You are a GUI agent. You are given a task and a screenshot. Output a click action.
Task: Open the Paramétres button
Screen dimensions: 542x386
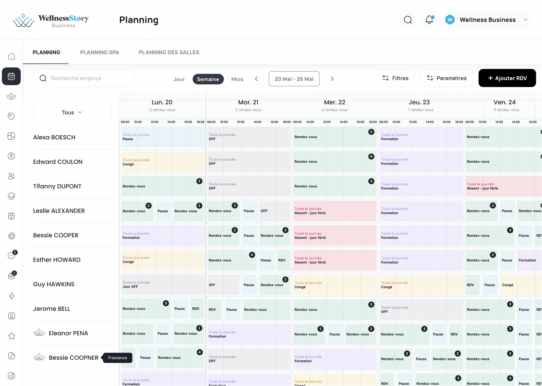tap(446, 78)
